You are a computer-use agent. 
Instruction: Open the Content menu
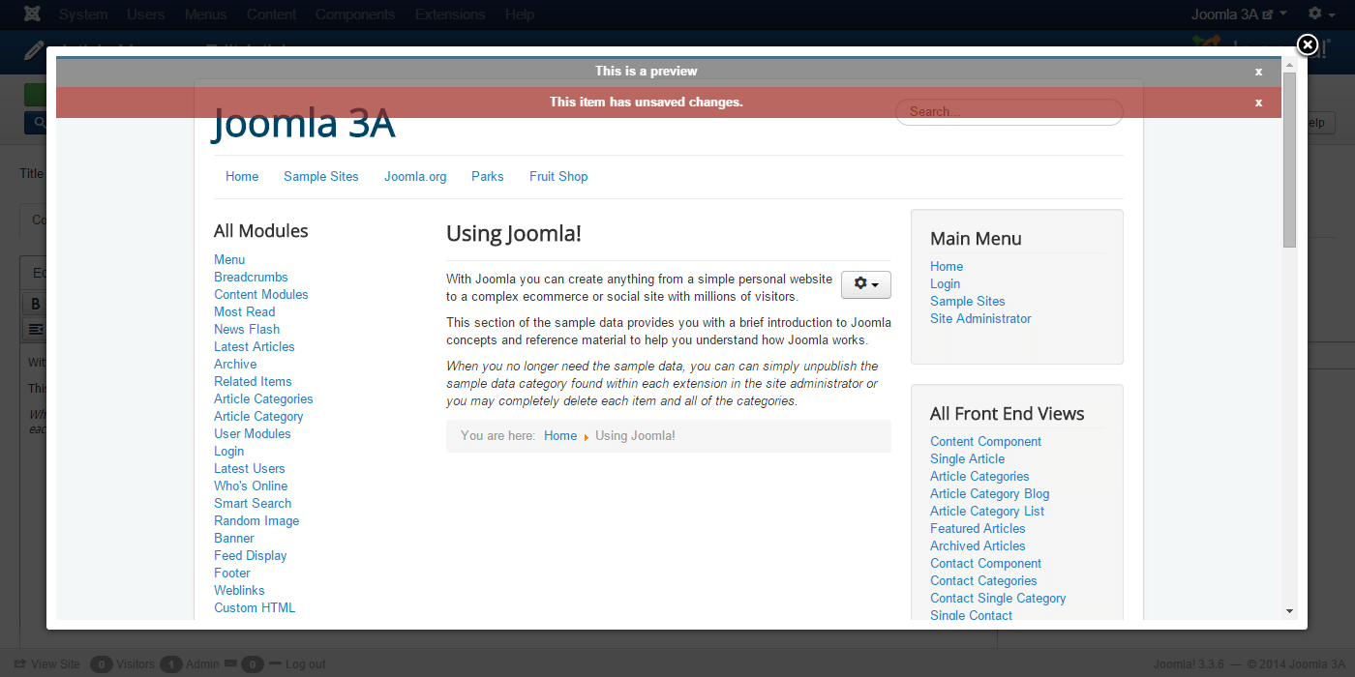pos(271,15)
